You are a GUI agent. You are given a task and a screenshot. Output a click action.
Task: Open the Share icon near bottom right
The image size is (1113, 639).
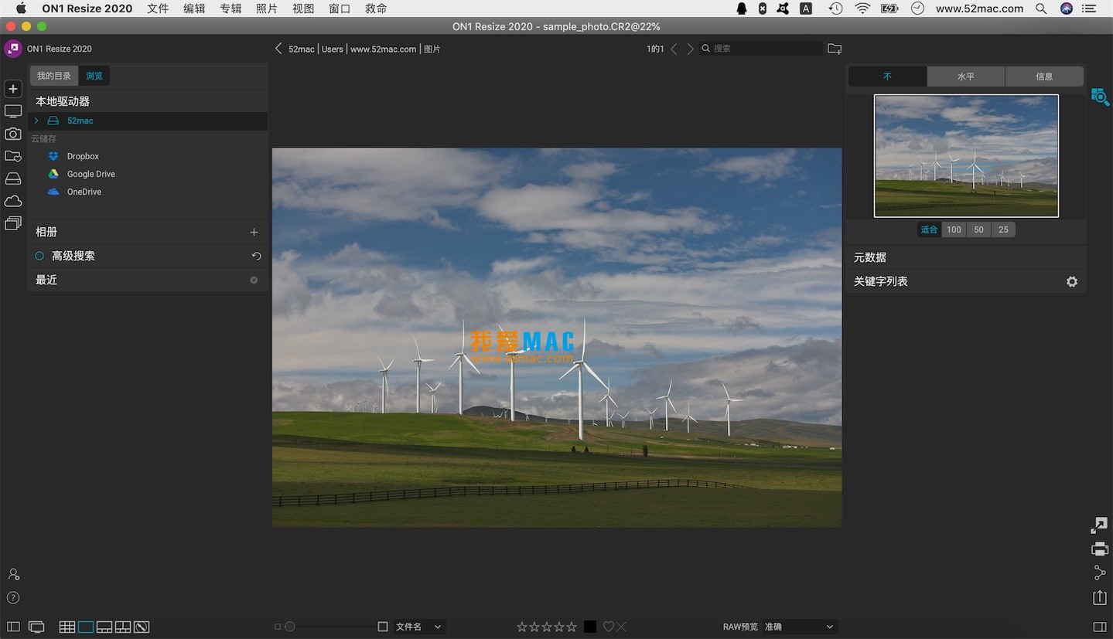click(x=1099, y=573)
